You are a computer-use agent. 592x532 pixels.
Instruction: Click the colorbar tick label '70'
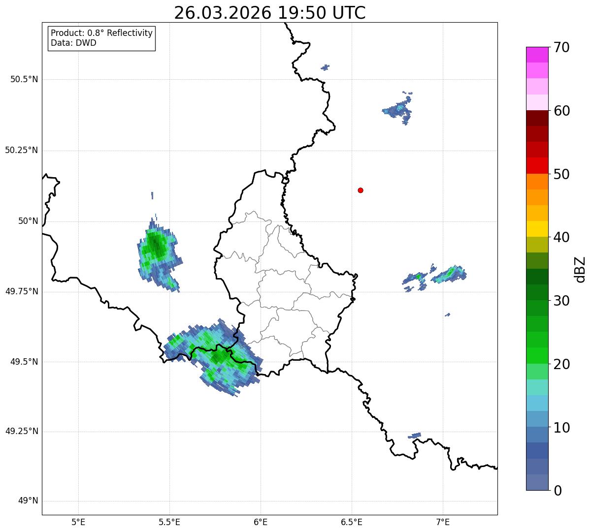[x=562, y=47]
